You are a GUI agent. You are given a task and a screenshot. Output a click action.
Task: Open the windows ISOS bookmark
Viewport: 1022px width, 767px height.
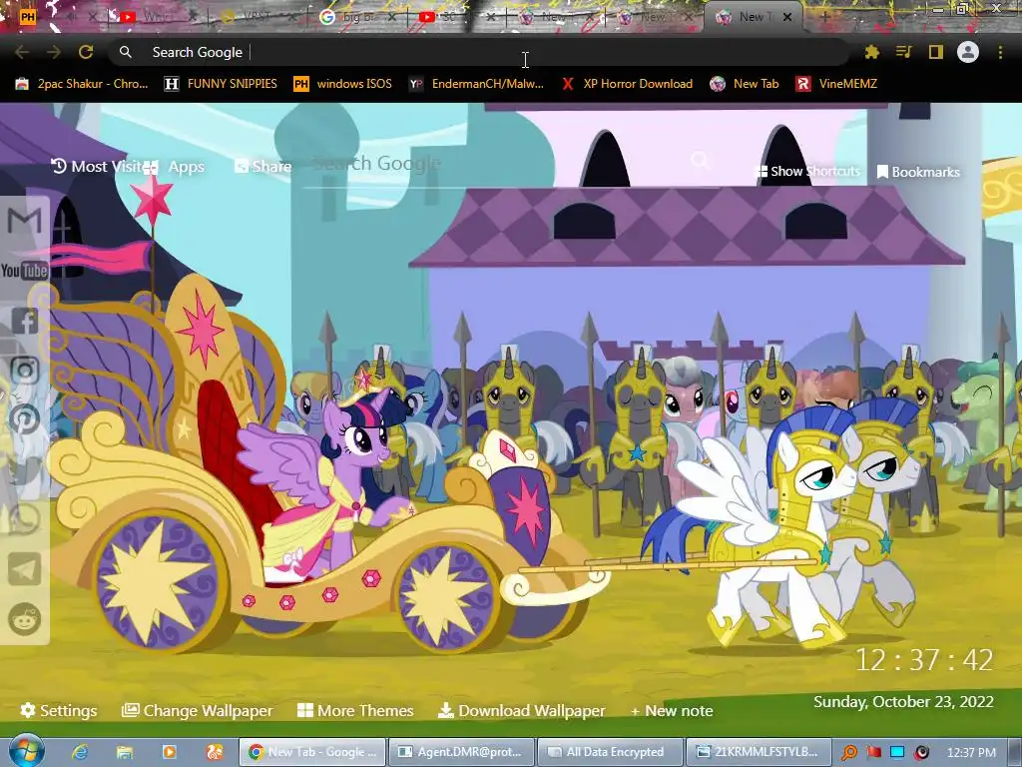[343, 84]
